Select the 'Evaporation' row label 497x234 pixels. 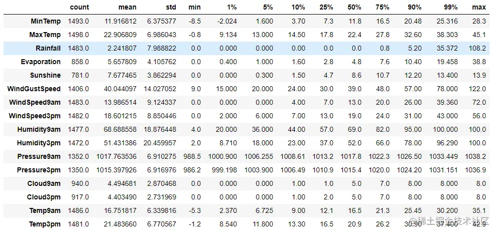click(41, 62)
